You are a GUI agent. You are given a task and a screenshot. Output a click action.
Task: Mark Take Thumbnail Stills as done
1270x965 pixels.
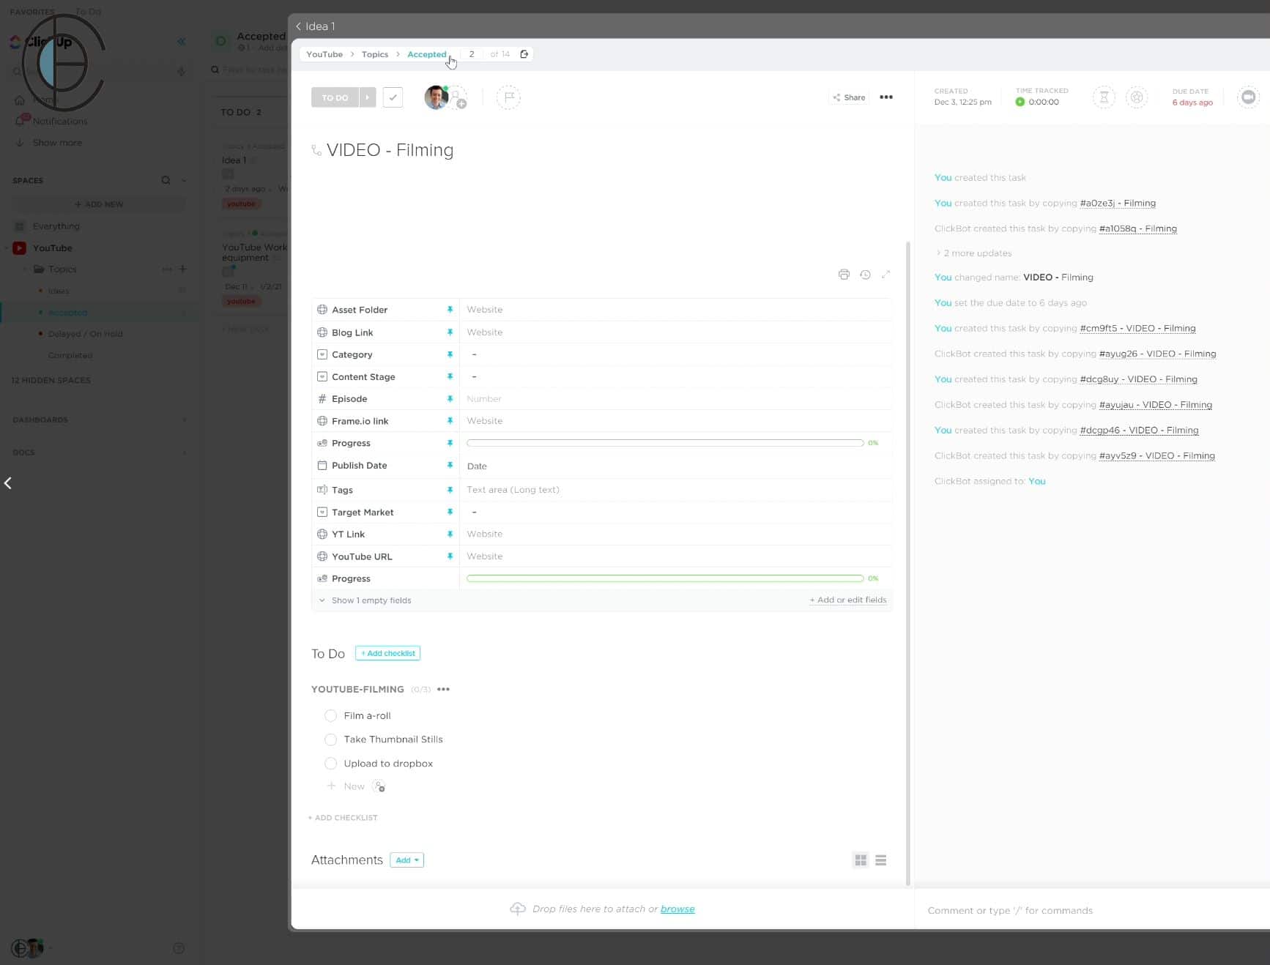pos(330,739)
